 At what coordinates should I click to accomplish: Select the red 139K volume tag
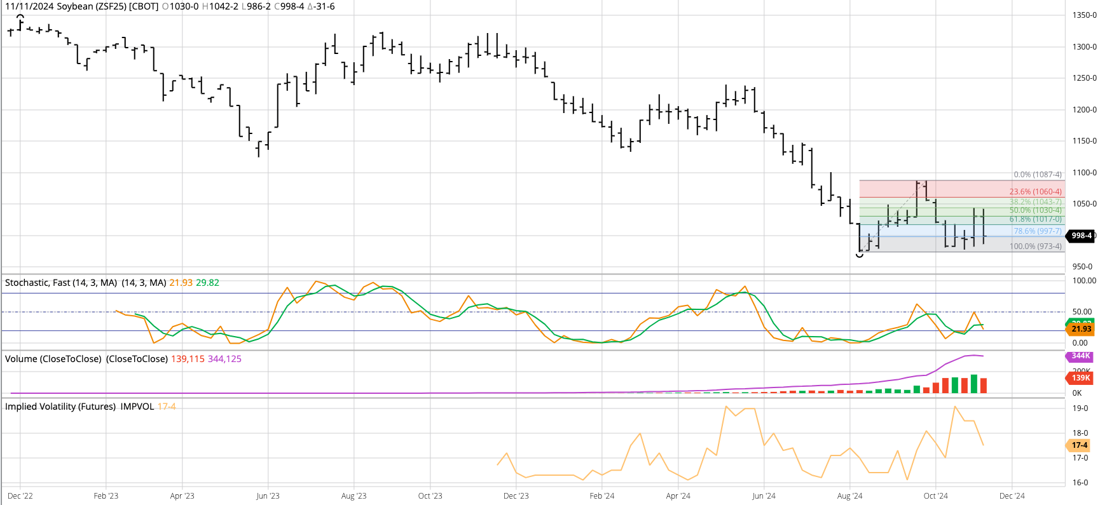point(1080,378)
